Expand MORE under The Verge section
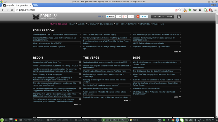Viewport: 218px width, 122px height. click(127, 100)
